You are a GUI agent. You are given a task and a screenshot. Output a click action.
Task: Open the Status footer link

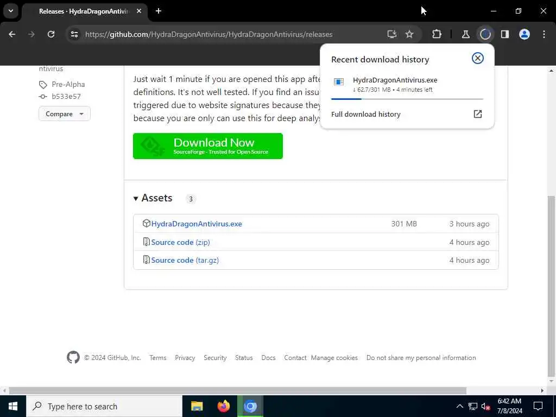244,358
